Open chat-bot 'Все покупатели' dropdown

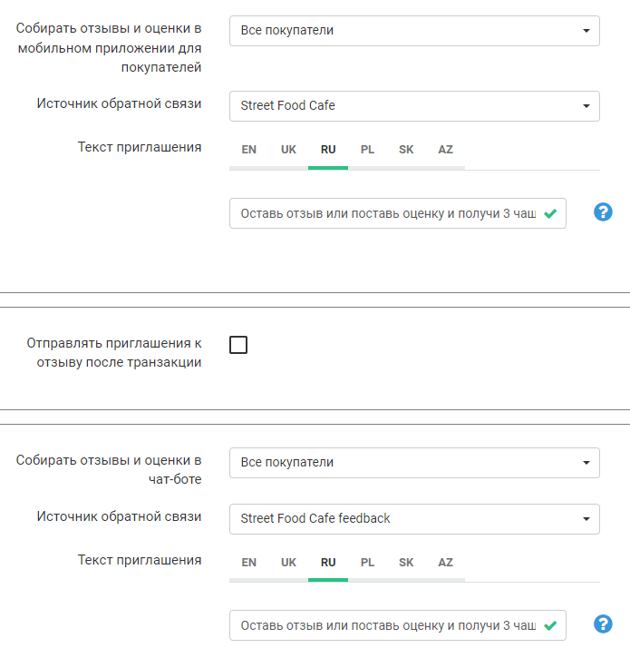414,462
